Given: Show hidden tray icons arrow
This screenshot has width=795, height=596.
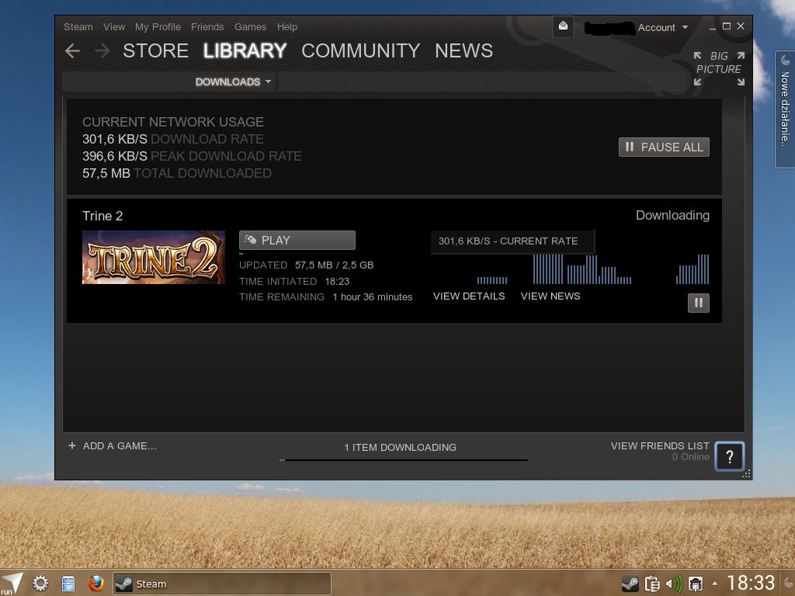Looking at the screenshot, I should tap(715, 584).
